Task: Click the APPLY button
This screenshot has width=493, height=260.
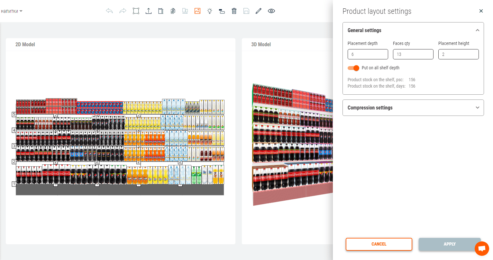Action: pos(449,244)
